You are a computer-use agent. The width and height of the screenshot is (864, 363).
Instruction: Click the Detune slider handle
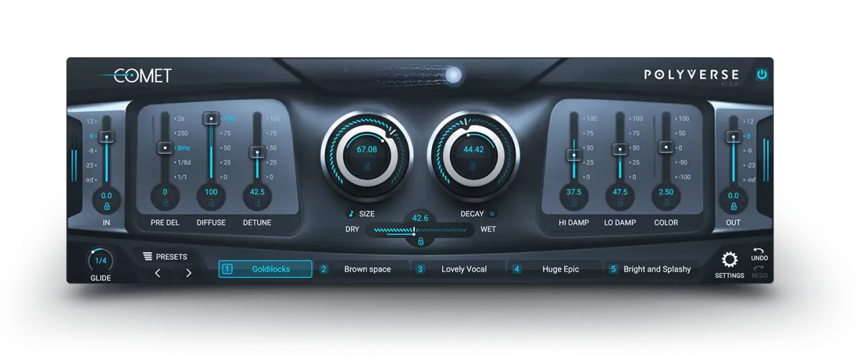(257, 152)
